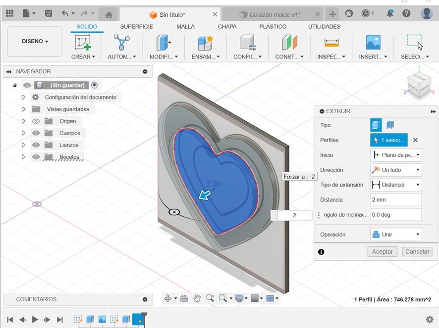Hide the Cuerpos folder with eye icon
This screenshot has height=328, width=439.
(x=36, y=133)
